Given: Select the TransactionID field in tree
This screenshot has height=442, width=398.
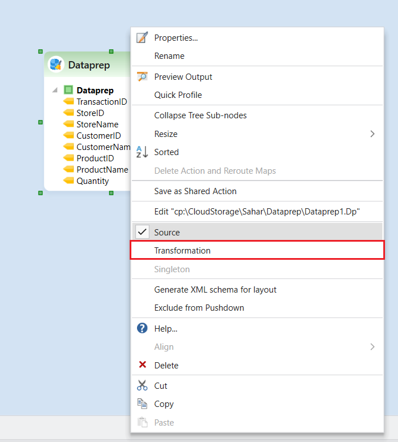Looking at the screenshot, I should (101, 102).
